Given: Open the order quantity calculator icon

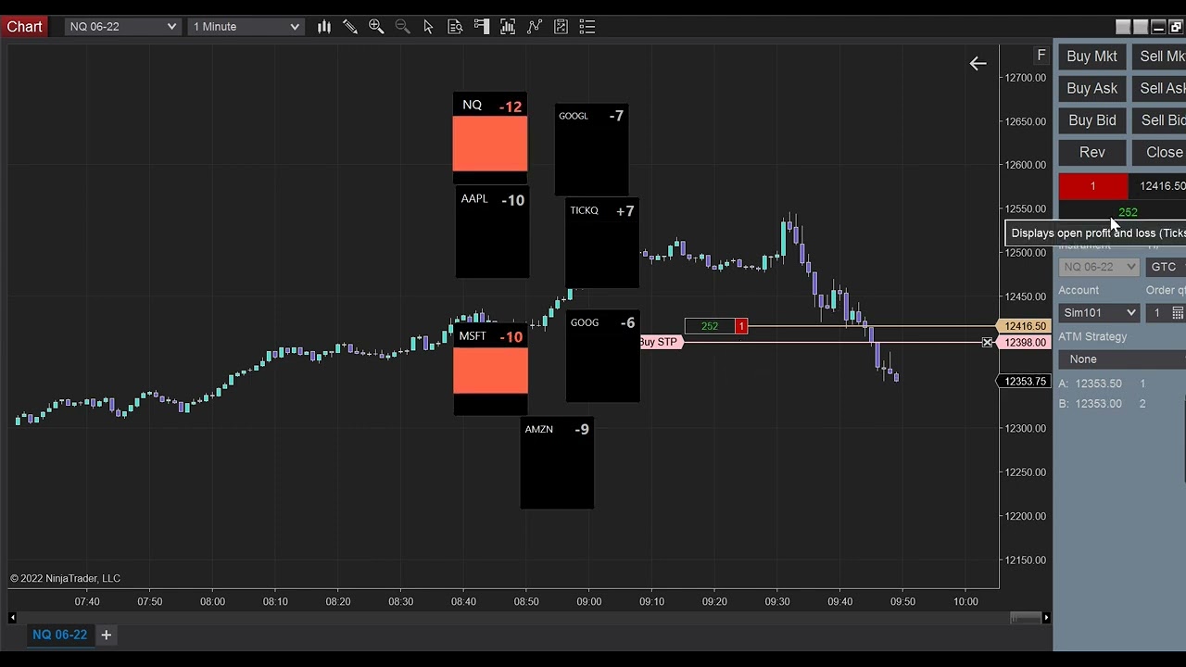Looking at the screenshot, I should pyautogui.click(x=1178, y=313).
